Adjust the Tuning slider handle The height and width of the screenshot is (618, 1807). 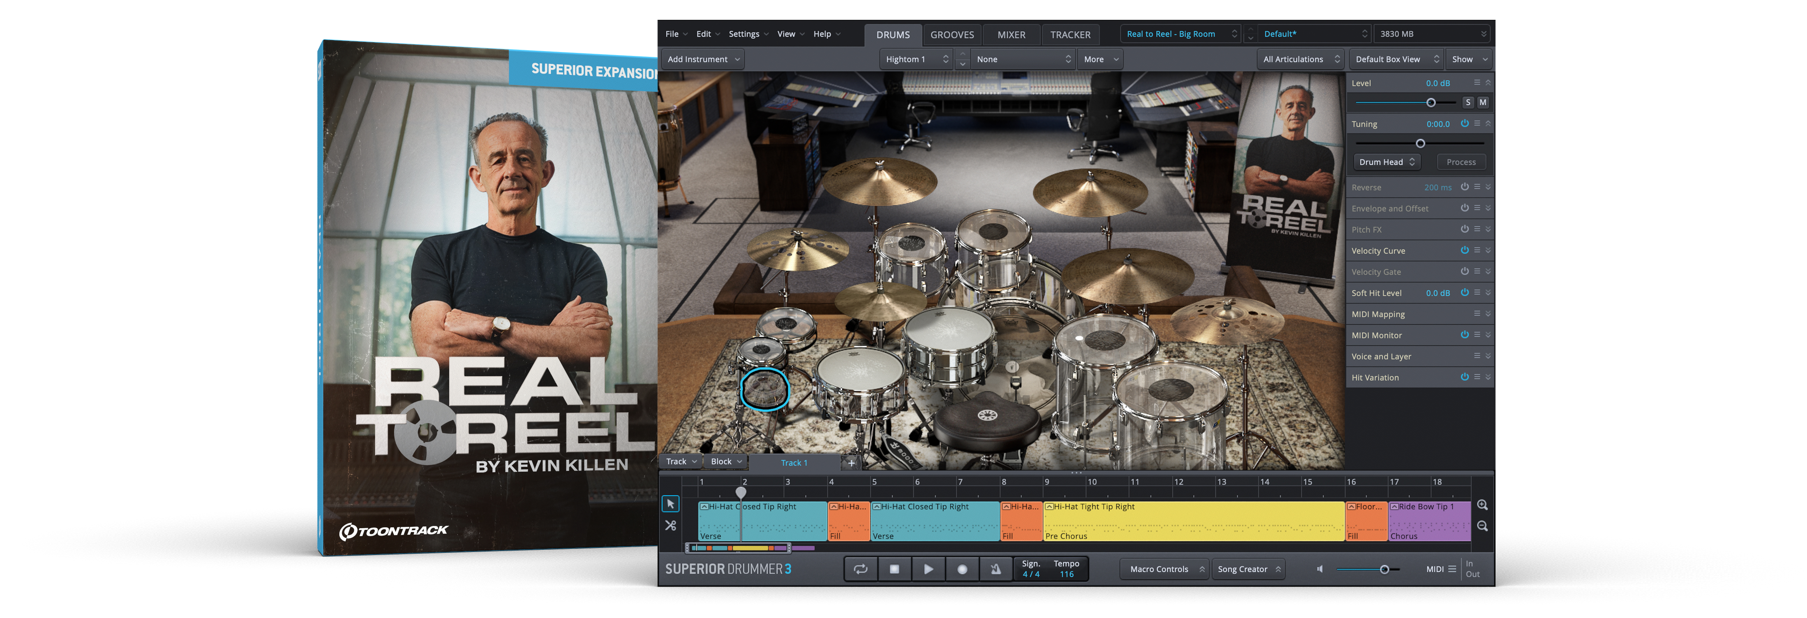tap(1421, 144)
